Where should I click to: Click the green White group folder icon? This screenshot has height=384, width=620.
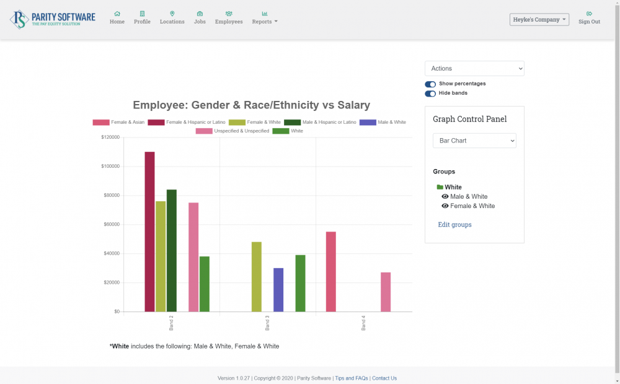tap(440, 187)
